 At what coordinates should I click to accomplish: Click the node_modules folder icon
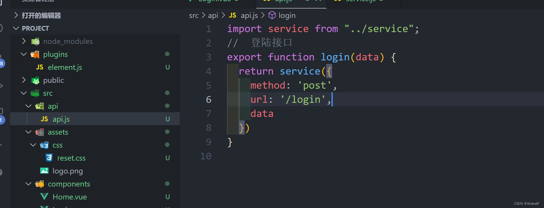point(35,42)
